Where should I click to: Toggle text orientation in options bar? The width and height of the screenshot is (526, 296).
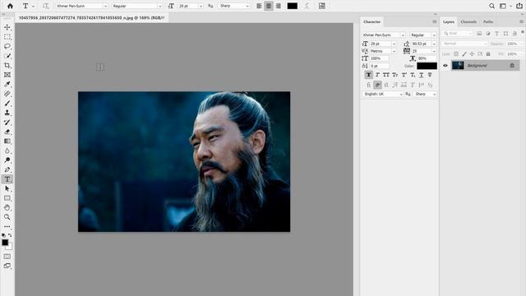click(x=46, y=6)
